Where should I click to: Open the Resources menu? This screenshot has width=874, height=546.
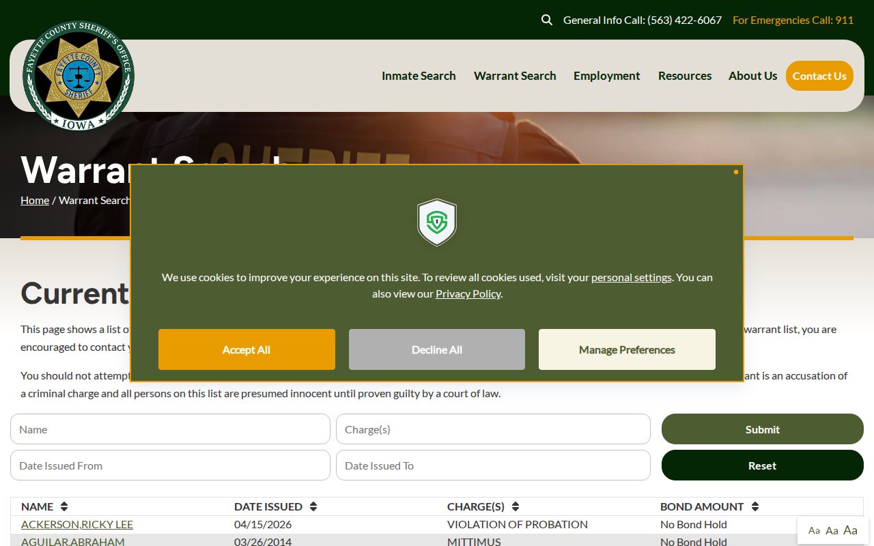point(685,76)
